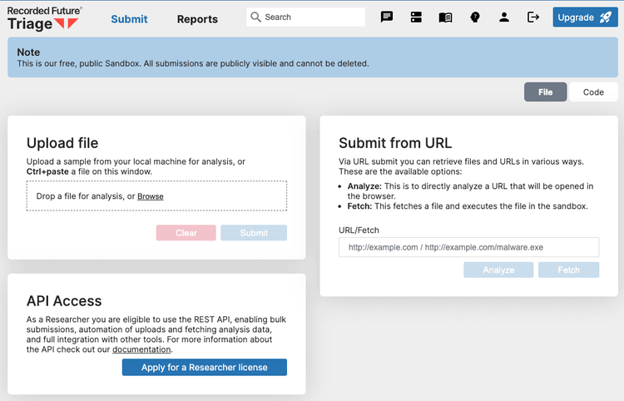This screenshot has width=624, height=401.
Task: Open the chat message icon
Action: pos(387,17)
